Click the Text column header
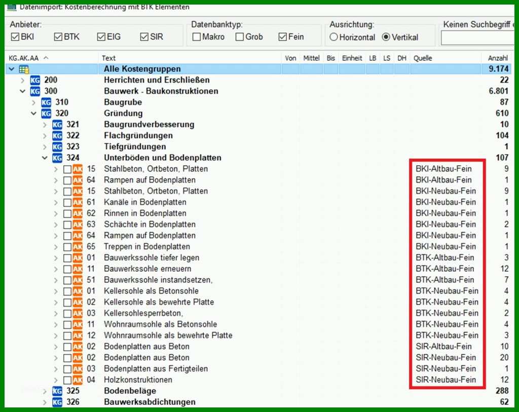 (108, 58)
